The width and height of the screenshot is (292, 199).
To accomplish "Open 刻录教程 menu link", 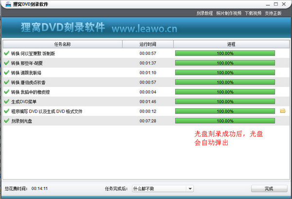I will coord(204,14).
